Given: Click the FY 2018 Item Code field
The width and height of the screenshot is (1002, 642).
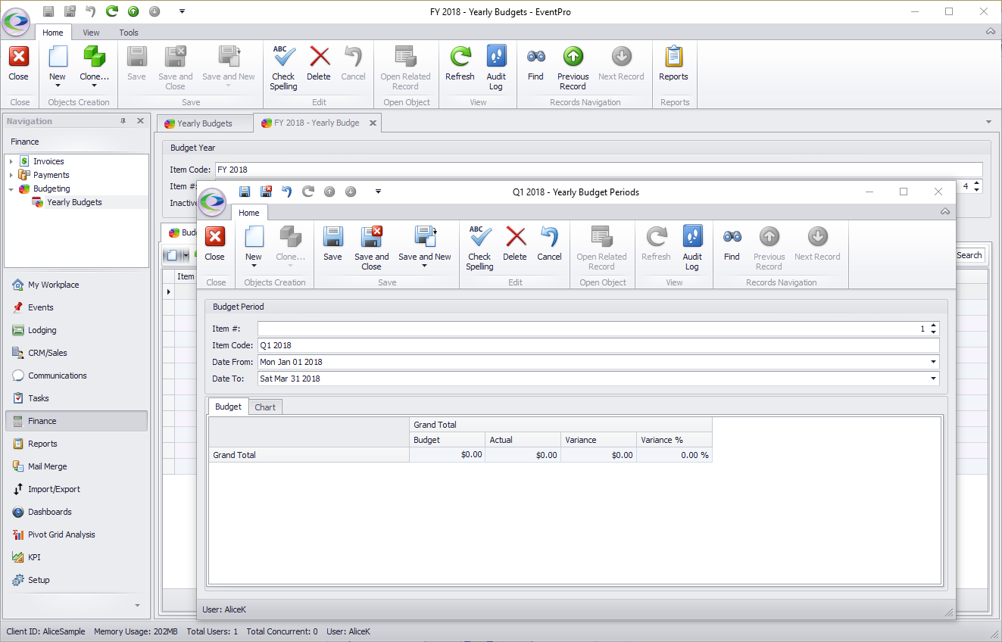Looking at the screenshot, I should tap(598, 170).
